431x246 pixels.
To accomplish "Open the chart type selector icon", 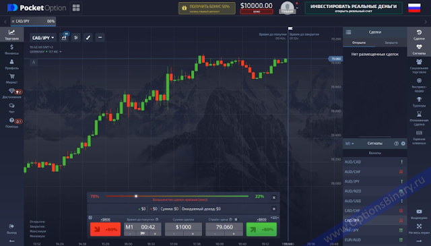I will point(64,38).
